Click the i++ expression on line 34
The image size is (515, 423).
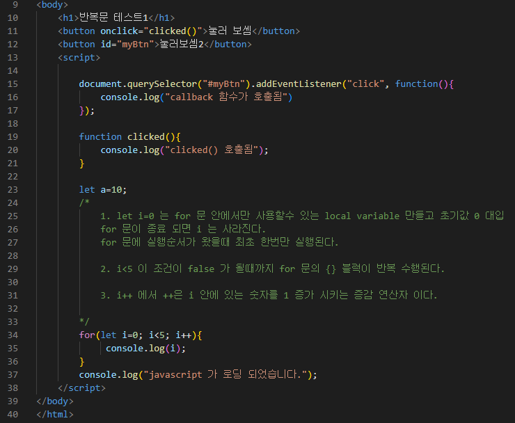point(184,335)
